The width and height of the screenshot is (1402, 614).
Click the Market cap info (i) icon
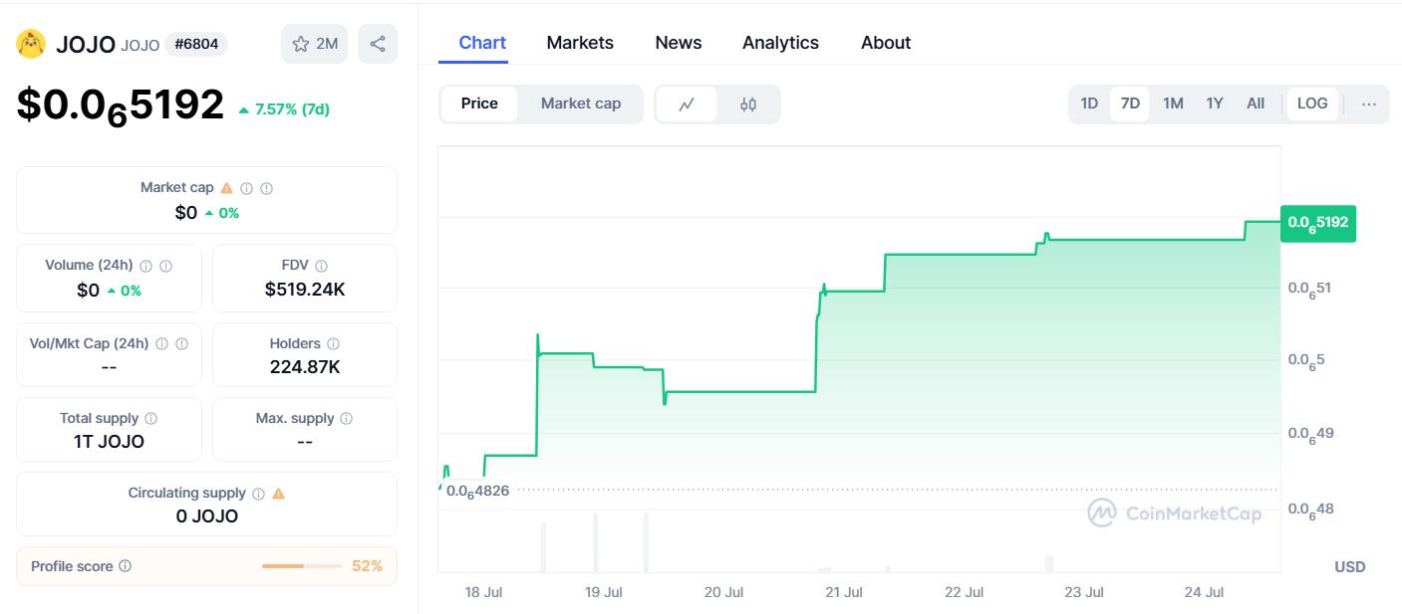point(247,188)
